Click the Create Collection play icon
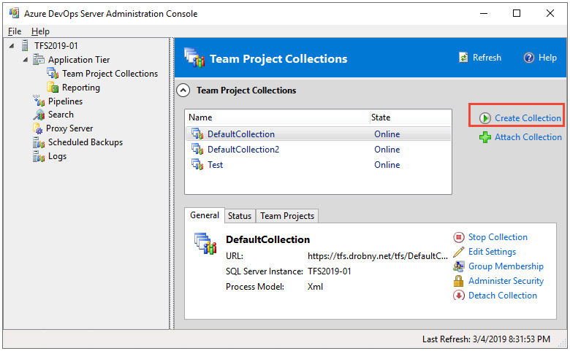570x351 pixels. tap(485, 118)
